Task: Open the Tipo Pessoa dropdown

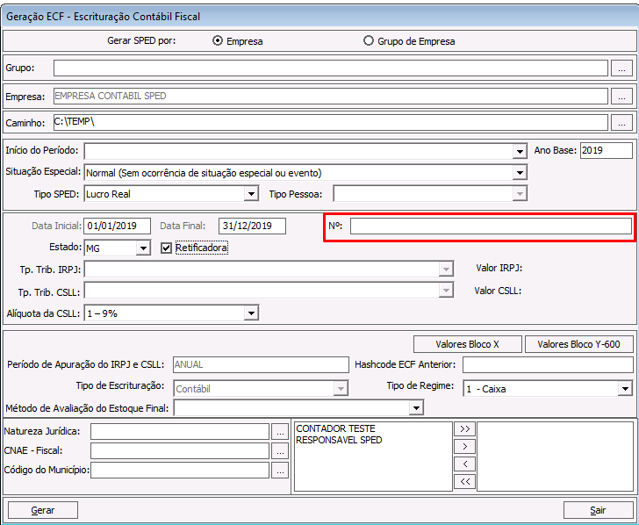Action: click(x=520, y=194)
